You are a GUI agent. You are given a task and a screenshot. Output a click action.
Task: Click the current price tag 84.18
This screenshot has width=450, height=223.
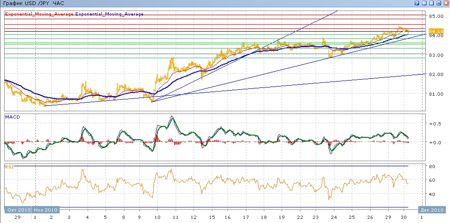(x=436, y=31)
